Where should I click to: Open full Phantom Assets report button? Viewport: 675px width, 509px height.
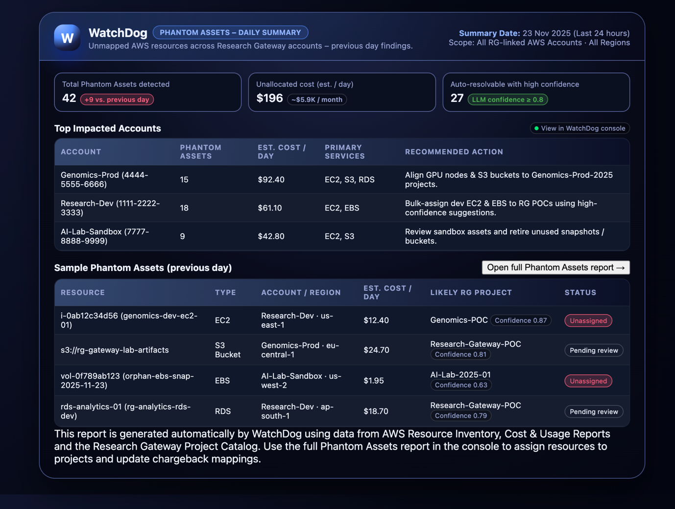(x=555, y=267)
